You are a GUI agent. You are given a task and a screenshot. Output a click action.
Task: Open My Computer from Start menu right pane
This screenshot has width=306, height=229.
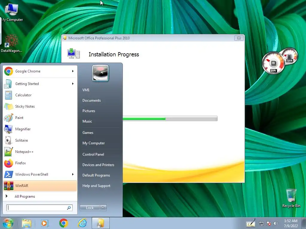(x=94, y=143)
